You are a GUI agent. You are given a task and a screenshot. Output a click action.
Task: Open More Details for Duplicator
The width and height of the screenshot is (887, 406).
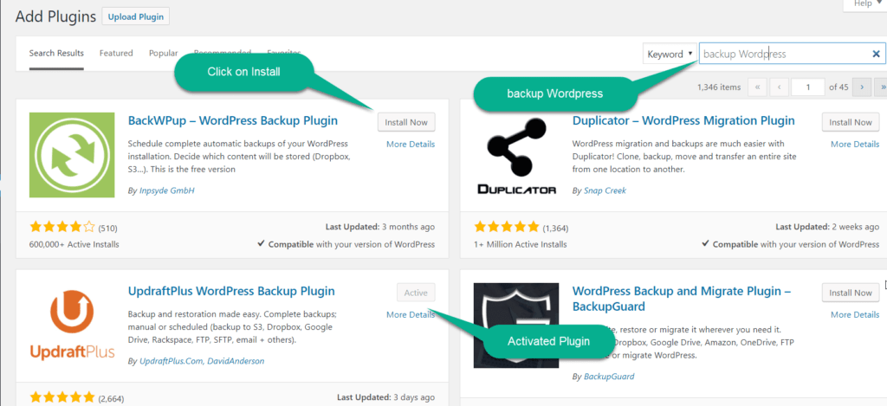(x=855, y=145)
